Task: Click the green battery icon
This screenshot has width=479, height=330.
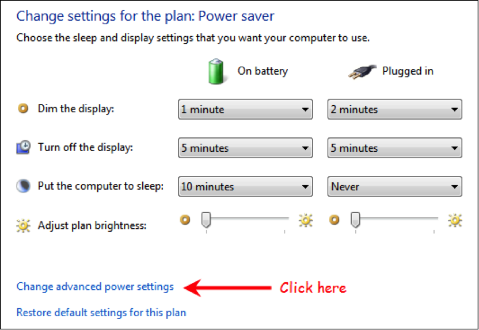Action: tap(216, 71)
